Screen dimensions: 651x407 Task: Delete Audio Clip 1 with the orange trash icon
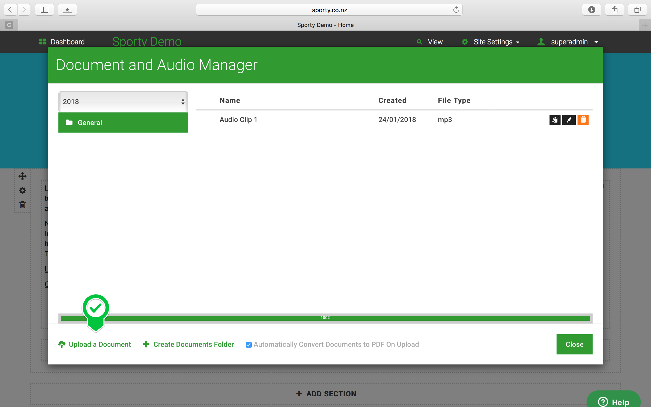click(583, 120)
